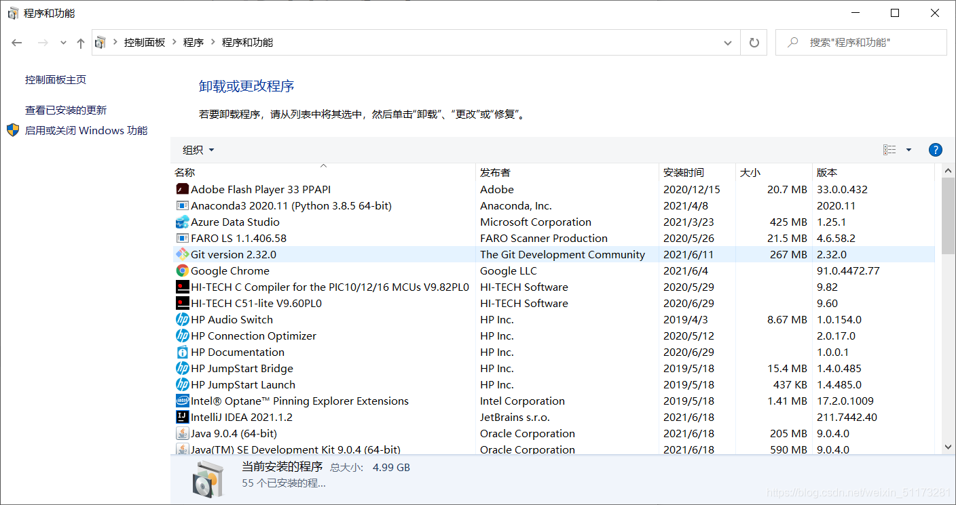Click the Intel Optane Pinning Explorer icon
This screenshot has height=505, width=956.
coord(182,401)
